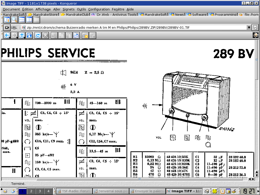
Task: Open the MandrakeClub bookmark
Action: 75,14
